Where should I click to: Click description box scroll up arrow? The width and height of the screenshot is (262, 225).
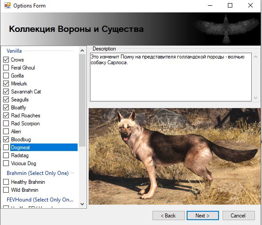pos(255,57)
